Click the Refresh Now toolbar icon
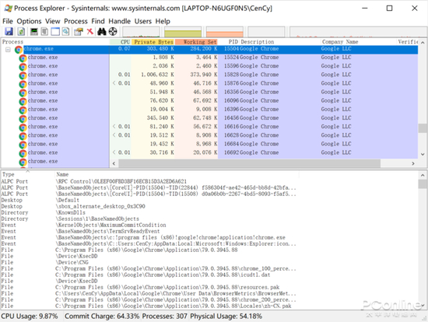The height and width of the screenshot is (322, 428). [x=21, y=32]
